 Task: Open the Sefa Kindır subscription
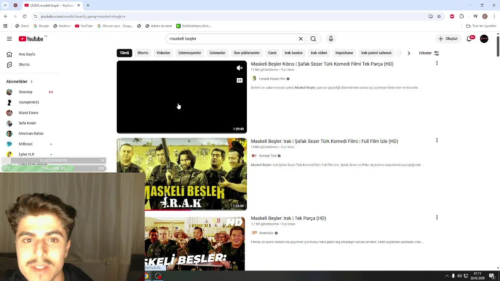(27, 123)
